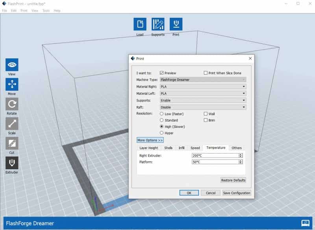Maximize the FlashPrint window
This screenshot has height=230, width=315.
pos(298,4)
